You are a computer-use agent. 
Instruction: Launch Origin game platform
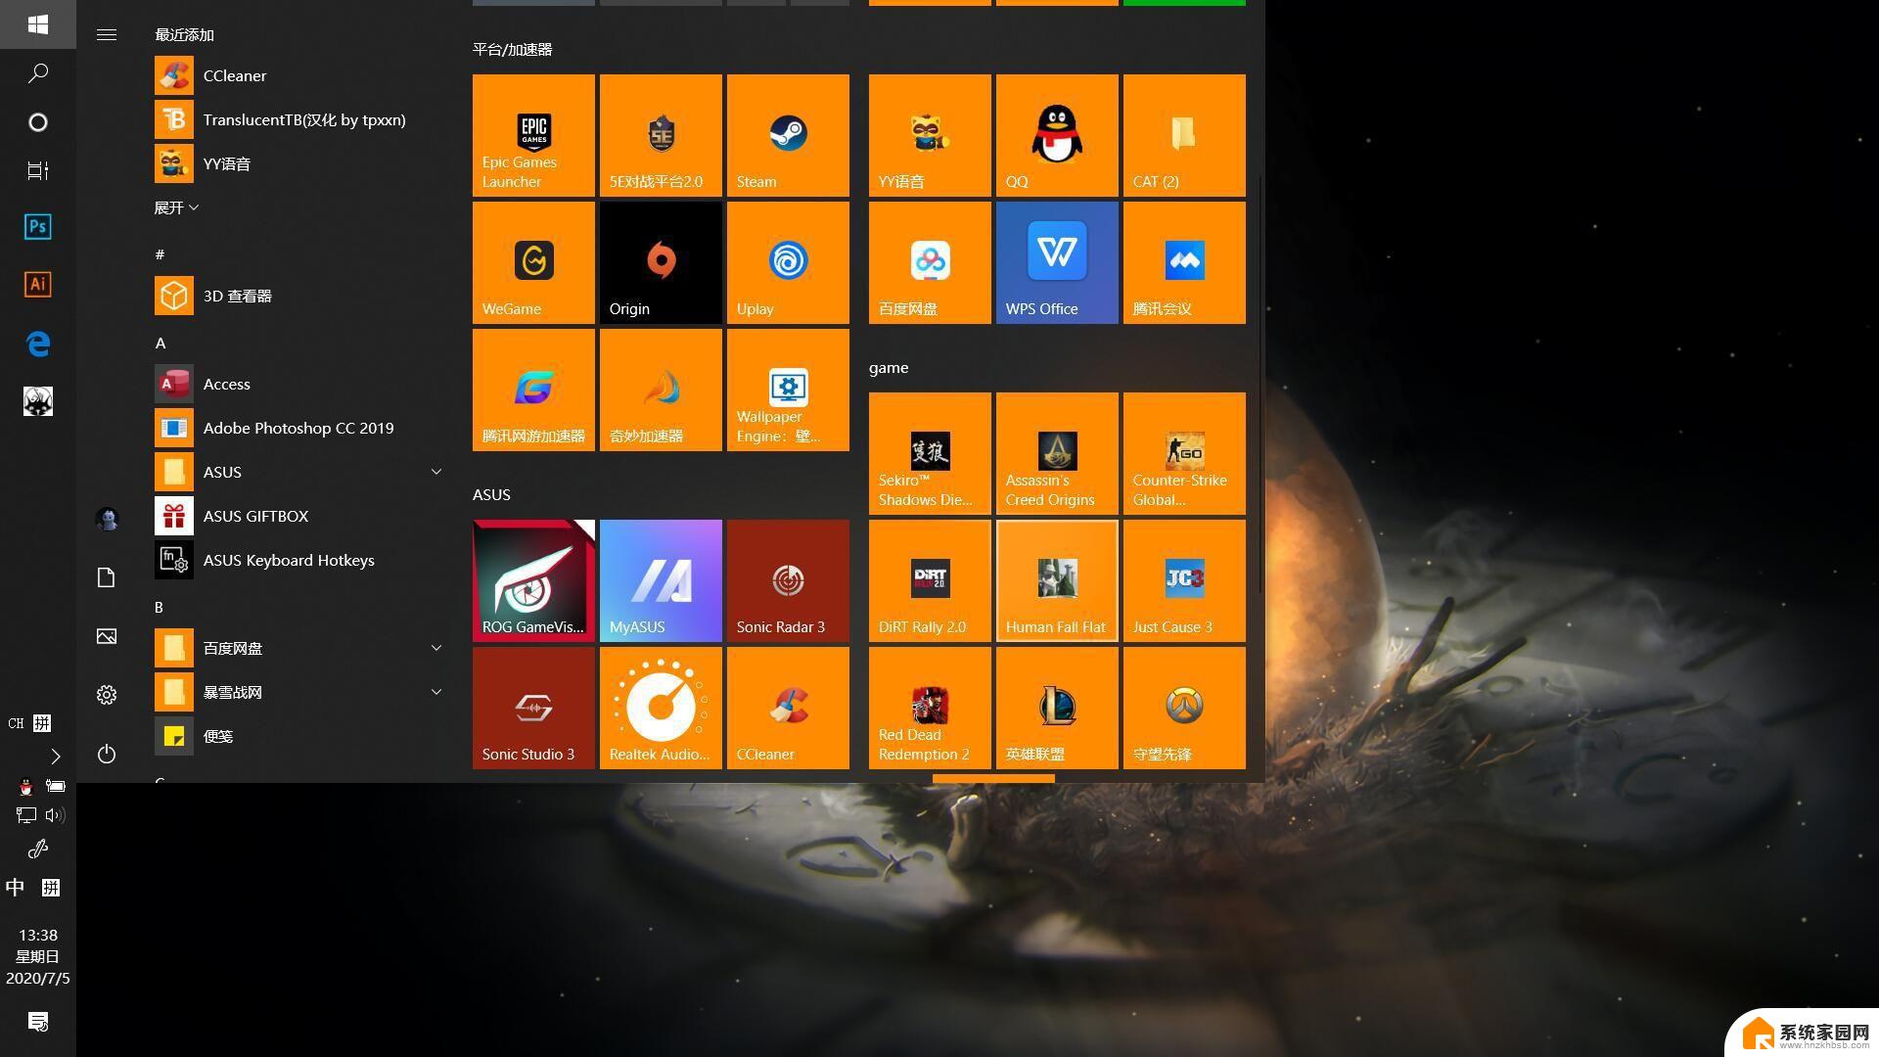pyautogui.click(x=661, y=262)
